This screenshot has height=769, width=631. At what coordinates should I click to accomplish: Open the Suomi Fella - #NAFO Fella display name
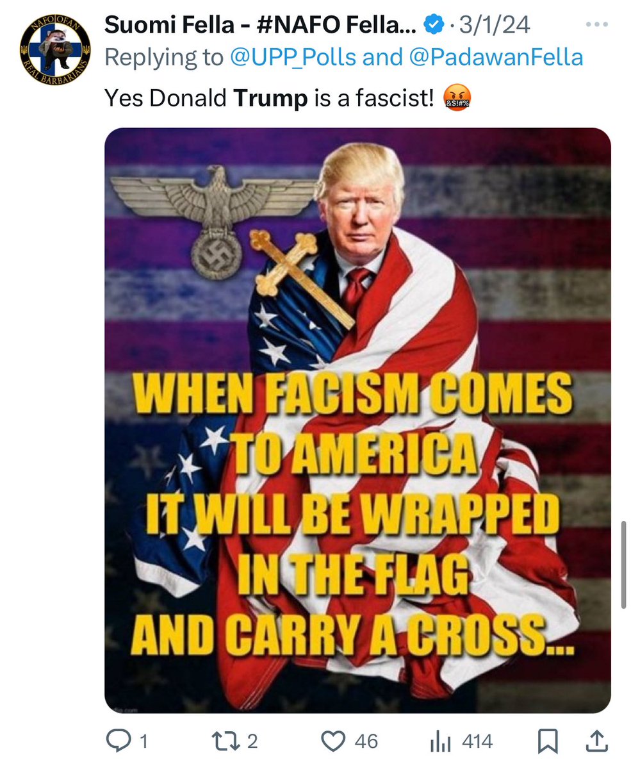261,25
